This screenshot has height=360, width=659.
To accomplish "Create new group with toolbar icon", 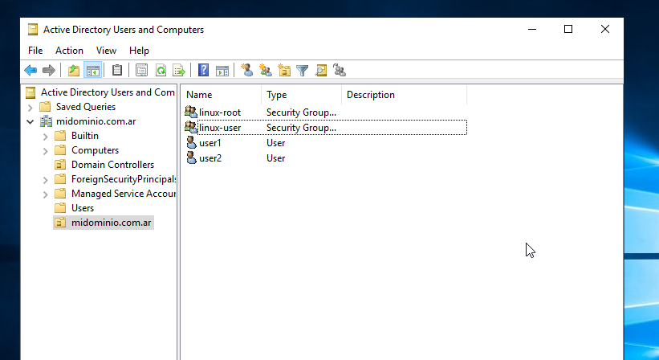I will click(x=265, y=70).
